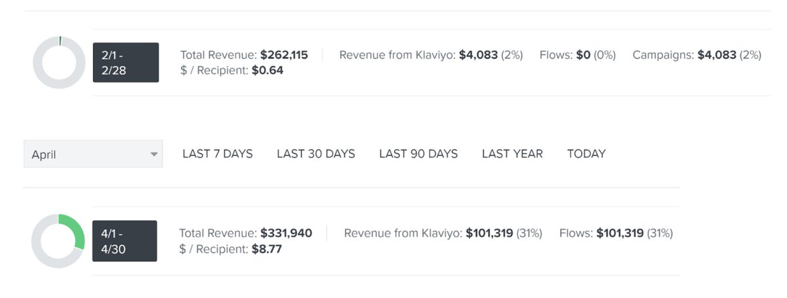Screen dimensions: 787x298
Task: Select the LAST YEAR range
Action: pos(512,154)
